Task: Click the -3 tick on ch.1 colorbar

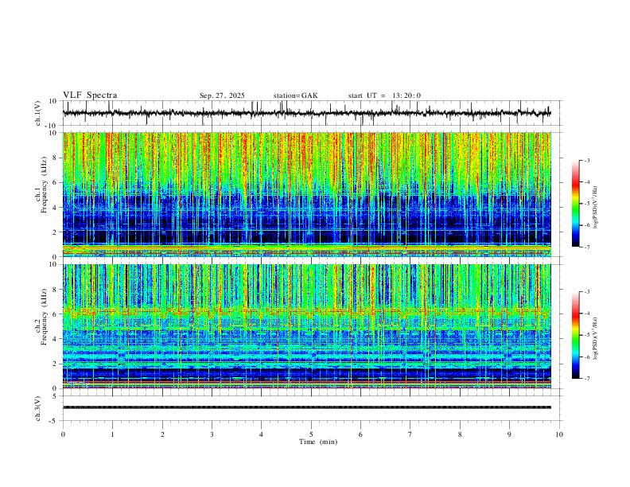Action: 586,160
